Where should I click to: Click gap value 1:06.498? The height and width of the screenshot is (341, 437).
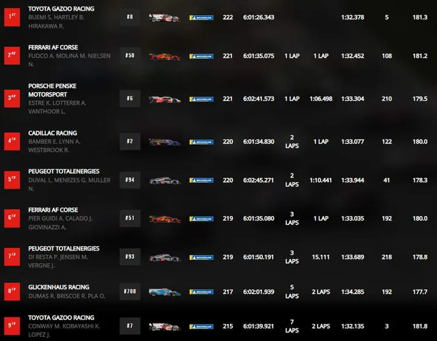[x=321, y=99]
